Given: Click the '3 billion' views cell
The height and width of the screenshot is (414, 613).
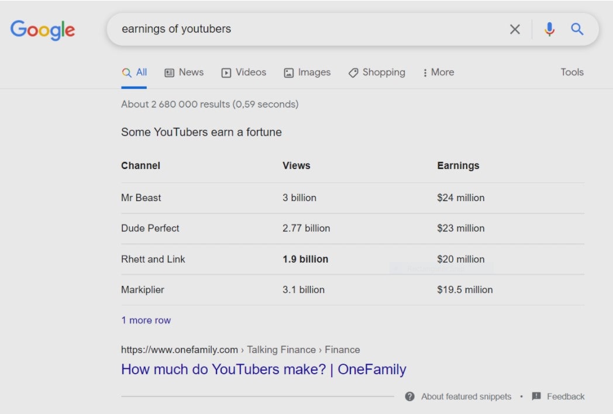Looking at the screenshot, I should tap(299, 198).
